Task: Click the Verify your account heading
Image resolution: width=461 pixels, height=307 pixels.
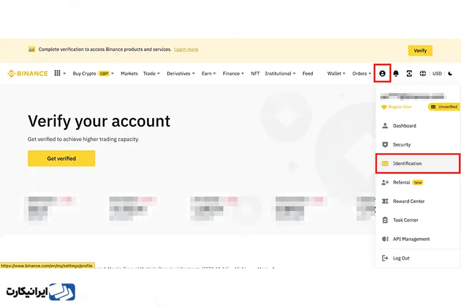Action: [99, 121]
